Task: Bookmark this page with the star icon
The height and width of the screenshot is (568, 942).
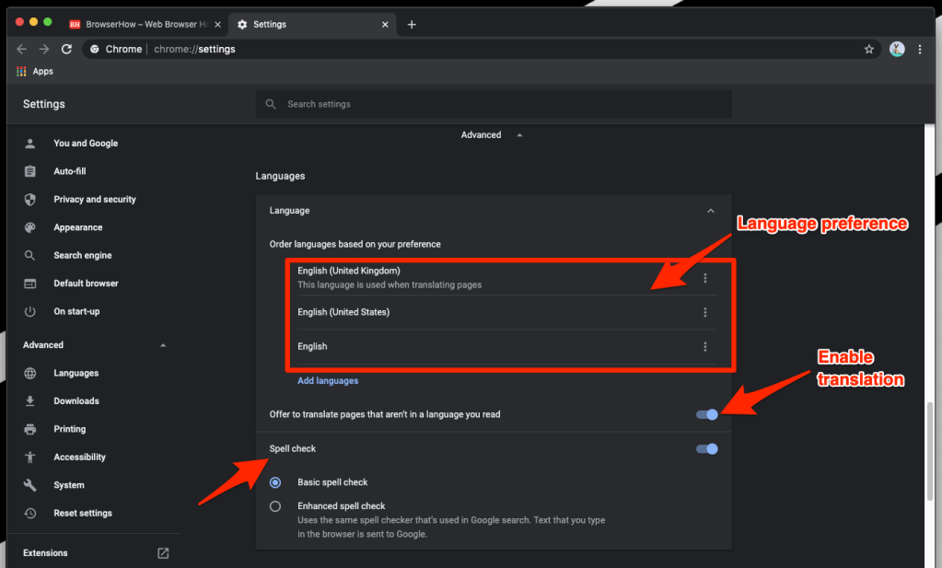Action: (x=868, y=49)
